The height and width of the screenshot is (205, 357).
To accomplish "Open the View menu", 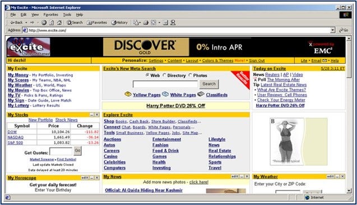I will click(35, 15).
